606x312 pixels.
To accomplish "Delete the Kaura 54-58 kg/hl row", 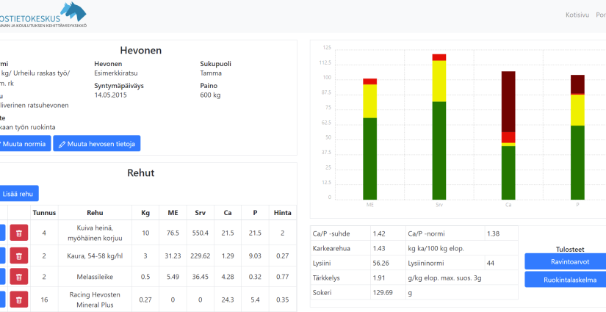I will click(x=19, y=255).
